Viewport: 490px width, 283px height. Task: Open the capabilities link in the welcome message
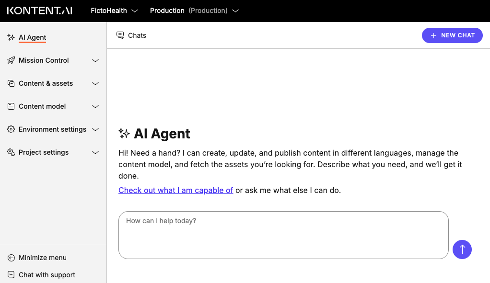click(x=175, y=190)
